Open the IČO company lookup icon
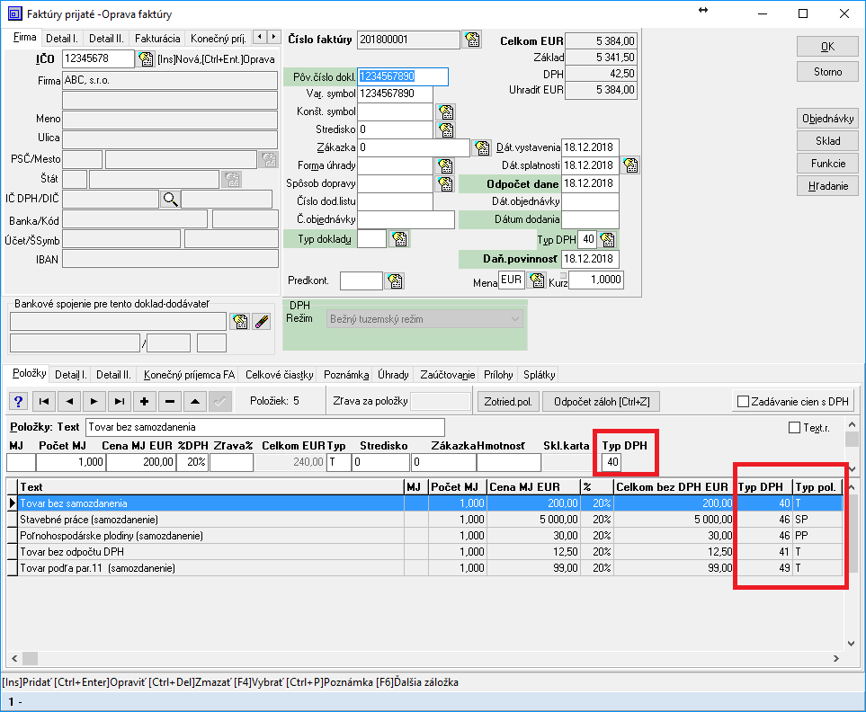Image resolution: width=866 pixels, height=712 pixels. [146, 59]
